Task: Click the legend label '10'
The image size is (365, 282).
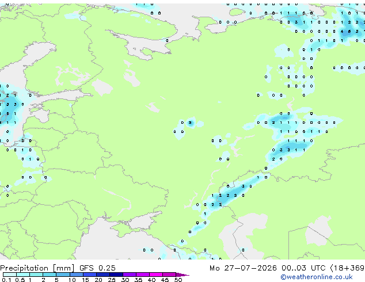Action: (72, 280)
